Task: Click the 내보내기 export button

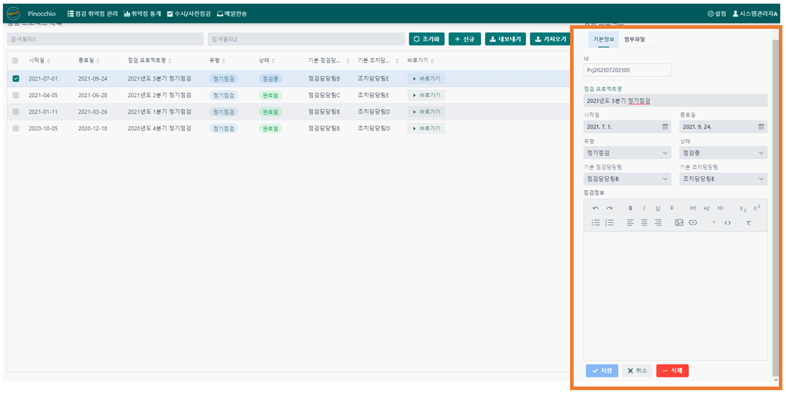Action: coord(505,39)
